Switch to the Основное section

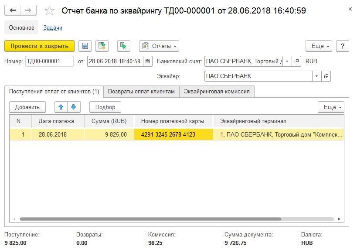click(21, 27)
